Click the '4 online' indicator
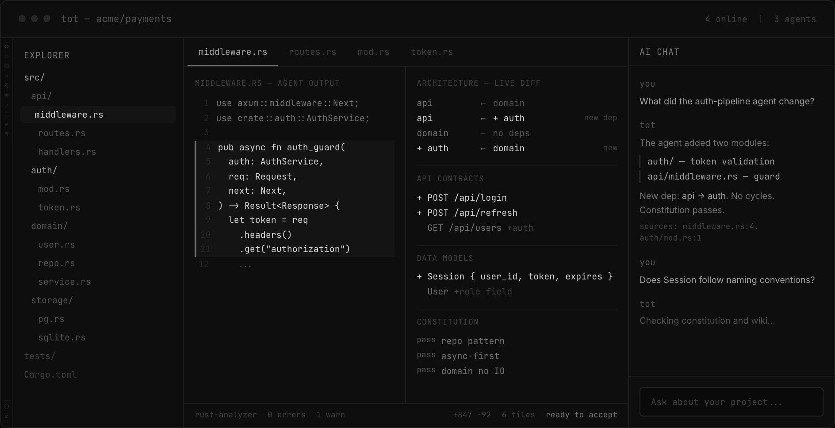Image resolution: width=835 pixels, height=428 pixels. click(x=726, y=19)
